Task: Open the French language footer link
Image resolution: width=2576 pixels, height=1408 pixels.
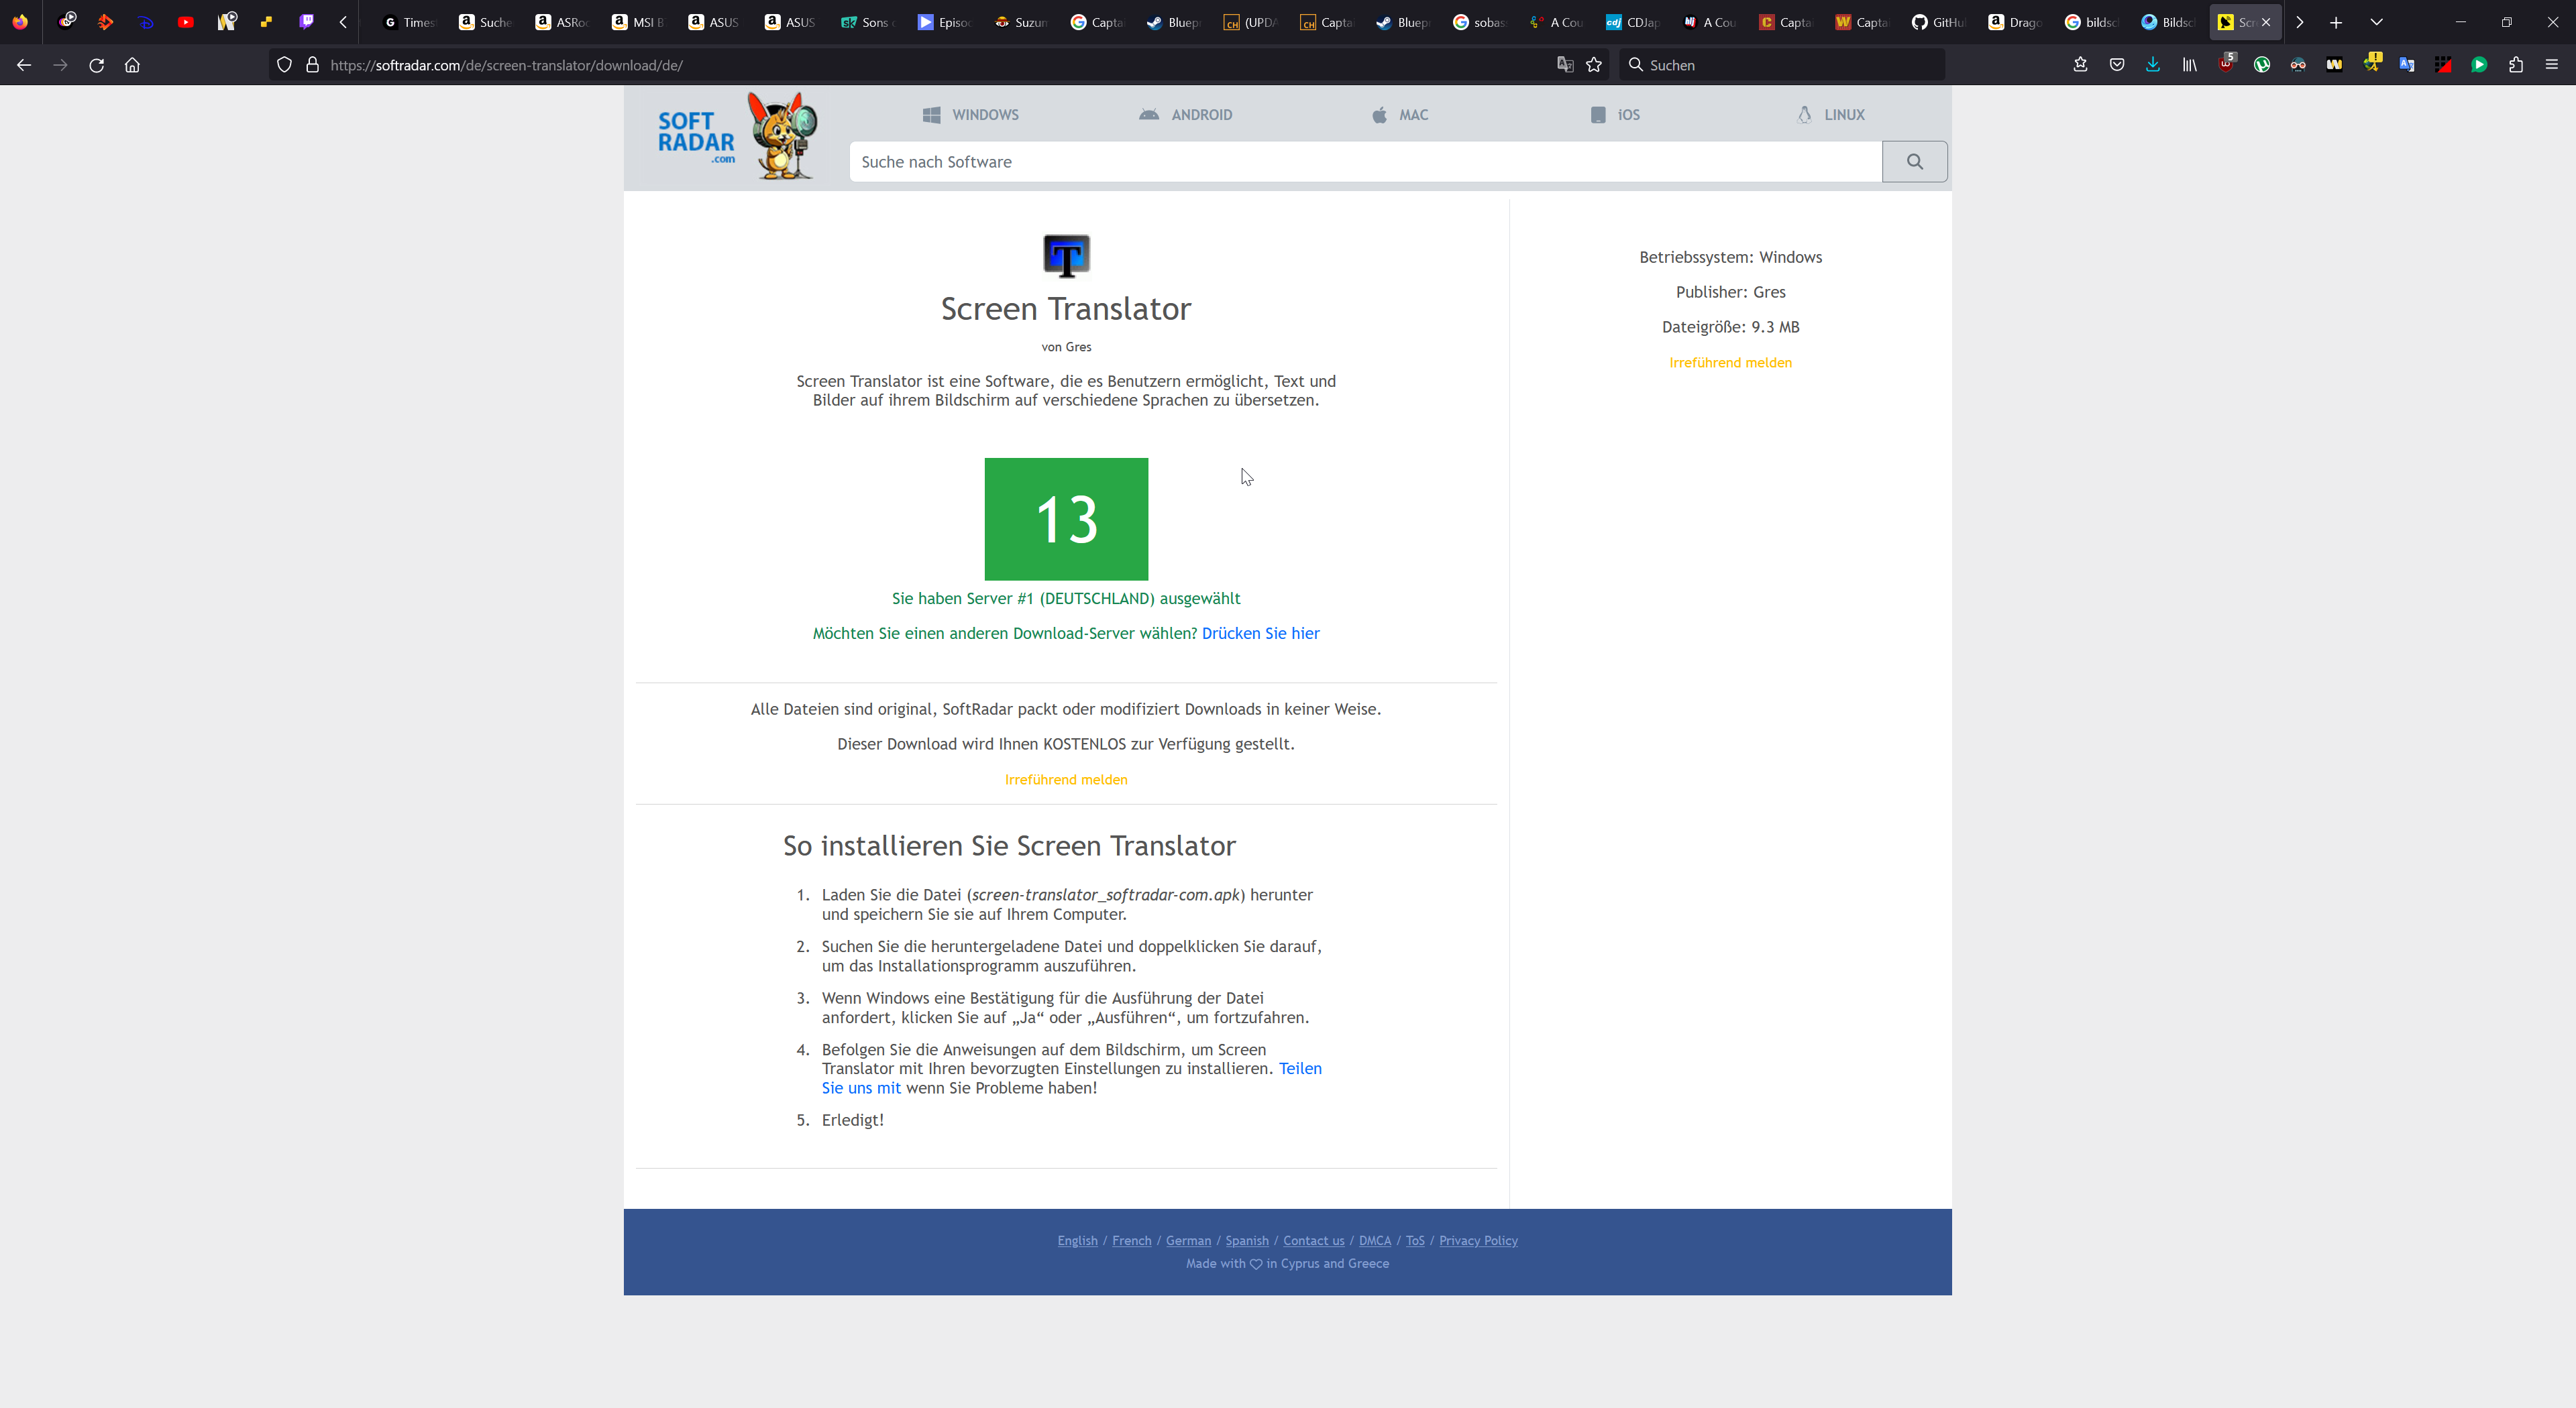Action: click(1131, 1240)
